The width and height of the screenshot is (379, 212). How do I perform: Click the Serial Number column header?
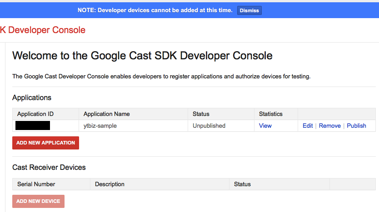click(x=51, y=184)
